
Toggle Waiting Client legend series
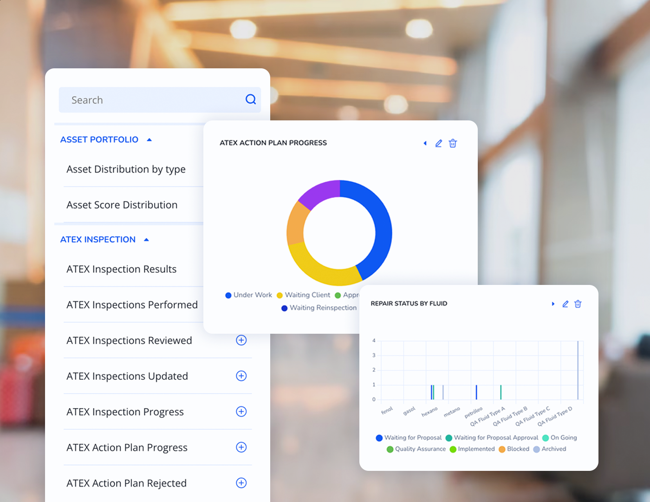click(x=304, y=295)
